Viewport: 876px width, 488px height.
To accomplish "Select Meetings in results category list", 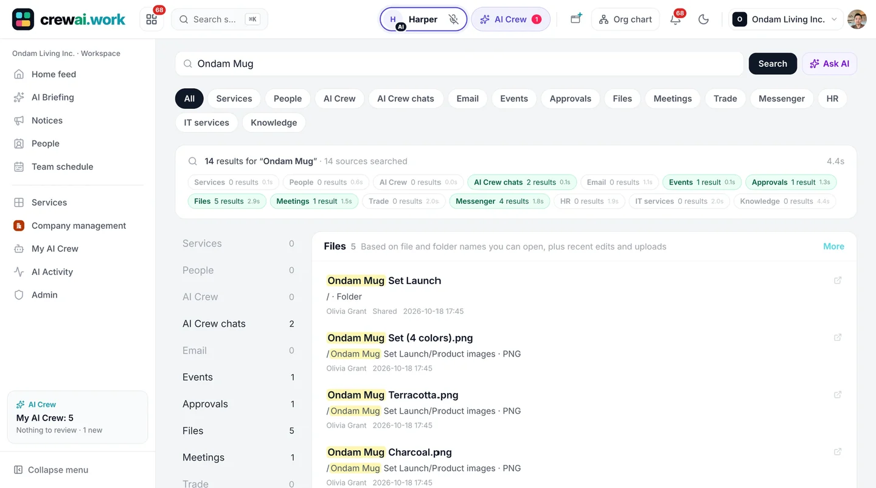I will point(238,458).
